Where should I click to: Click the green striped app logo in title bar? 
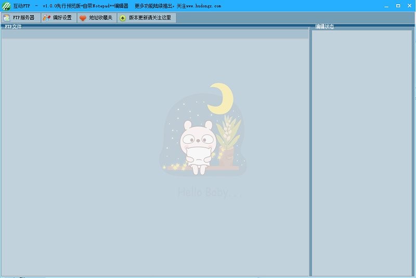pyautogui.click(x=6, y=6)
